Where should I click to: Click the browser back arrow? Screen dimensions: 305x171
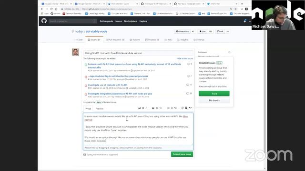42,9
